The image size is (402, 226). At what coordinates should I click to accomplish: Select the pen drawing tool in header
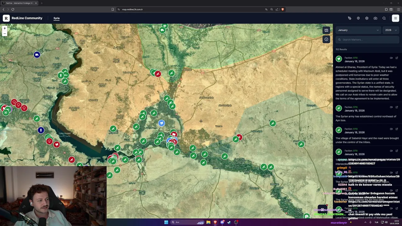point(350,18)
